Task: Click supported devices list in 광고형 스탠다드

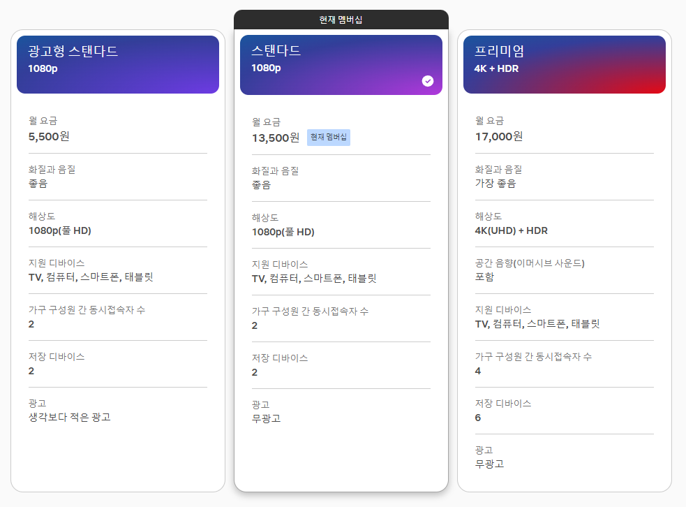Action: pyautogui.click(x=91, y=277)
